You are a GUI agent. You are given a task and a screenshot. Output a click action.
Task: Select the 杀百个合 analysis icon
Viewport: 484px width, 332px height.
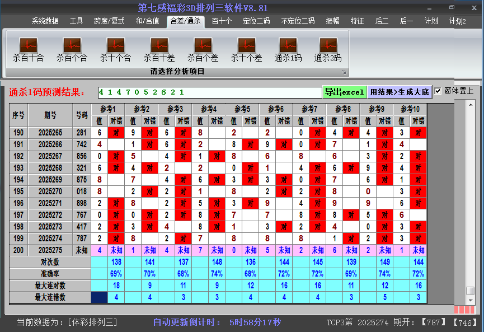coord(72,49)
